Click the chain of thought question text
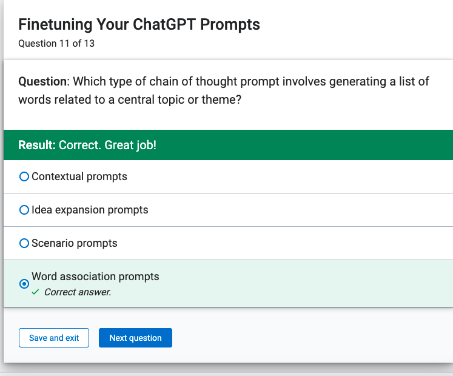Screen dimensions: 453x376 tap(224, 90)
